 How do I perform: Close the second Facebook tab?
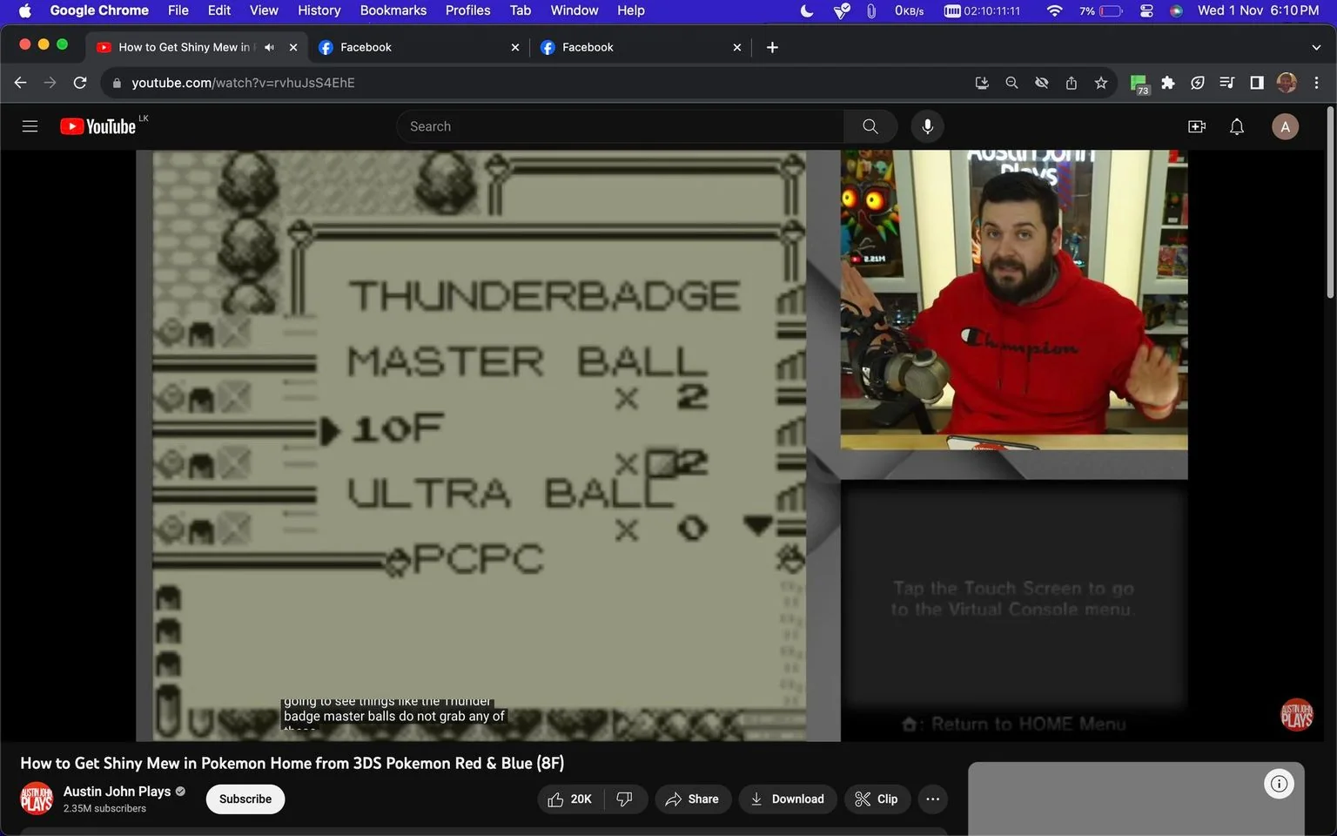pyautogui.click(x=737, y=47)
